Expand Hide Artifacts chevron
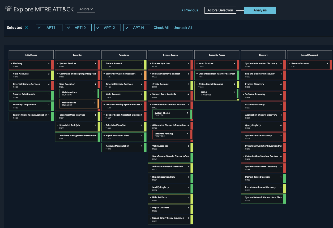The image size is (333, 228). click(151, 197)
